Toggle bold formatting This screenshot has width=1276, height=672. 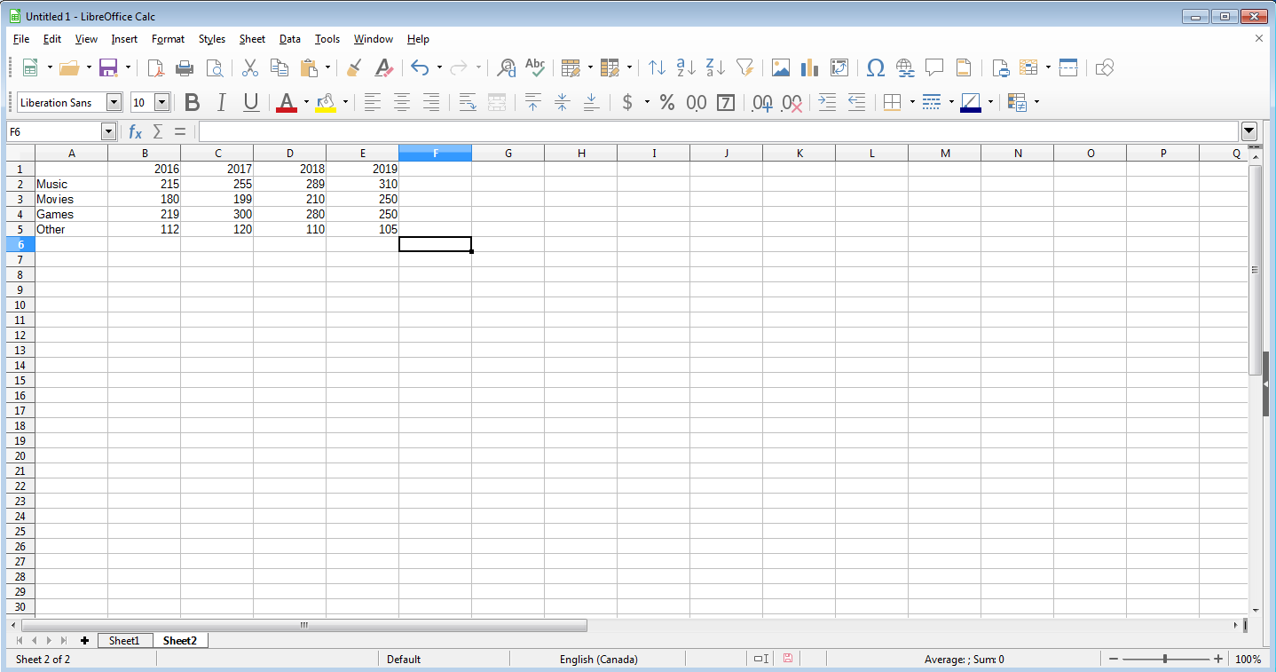(x=192, y=102)
